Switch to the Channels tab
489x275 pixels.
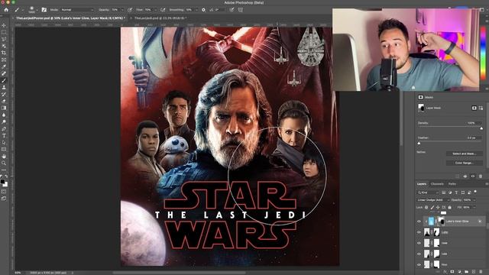(437, 184)
